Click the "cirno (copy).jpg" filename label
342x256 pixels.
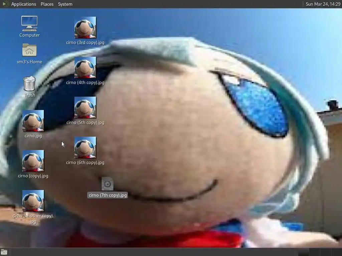pos(33,176)
